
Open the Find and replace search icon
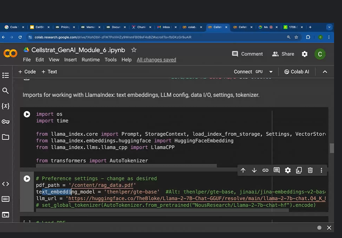pyautogui.click(x=5, y=91)
